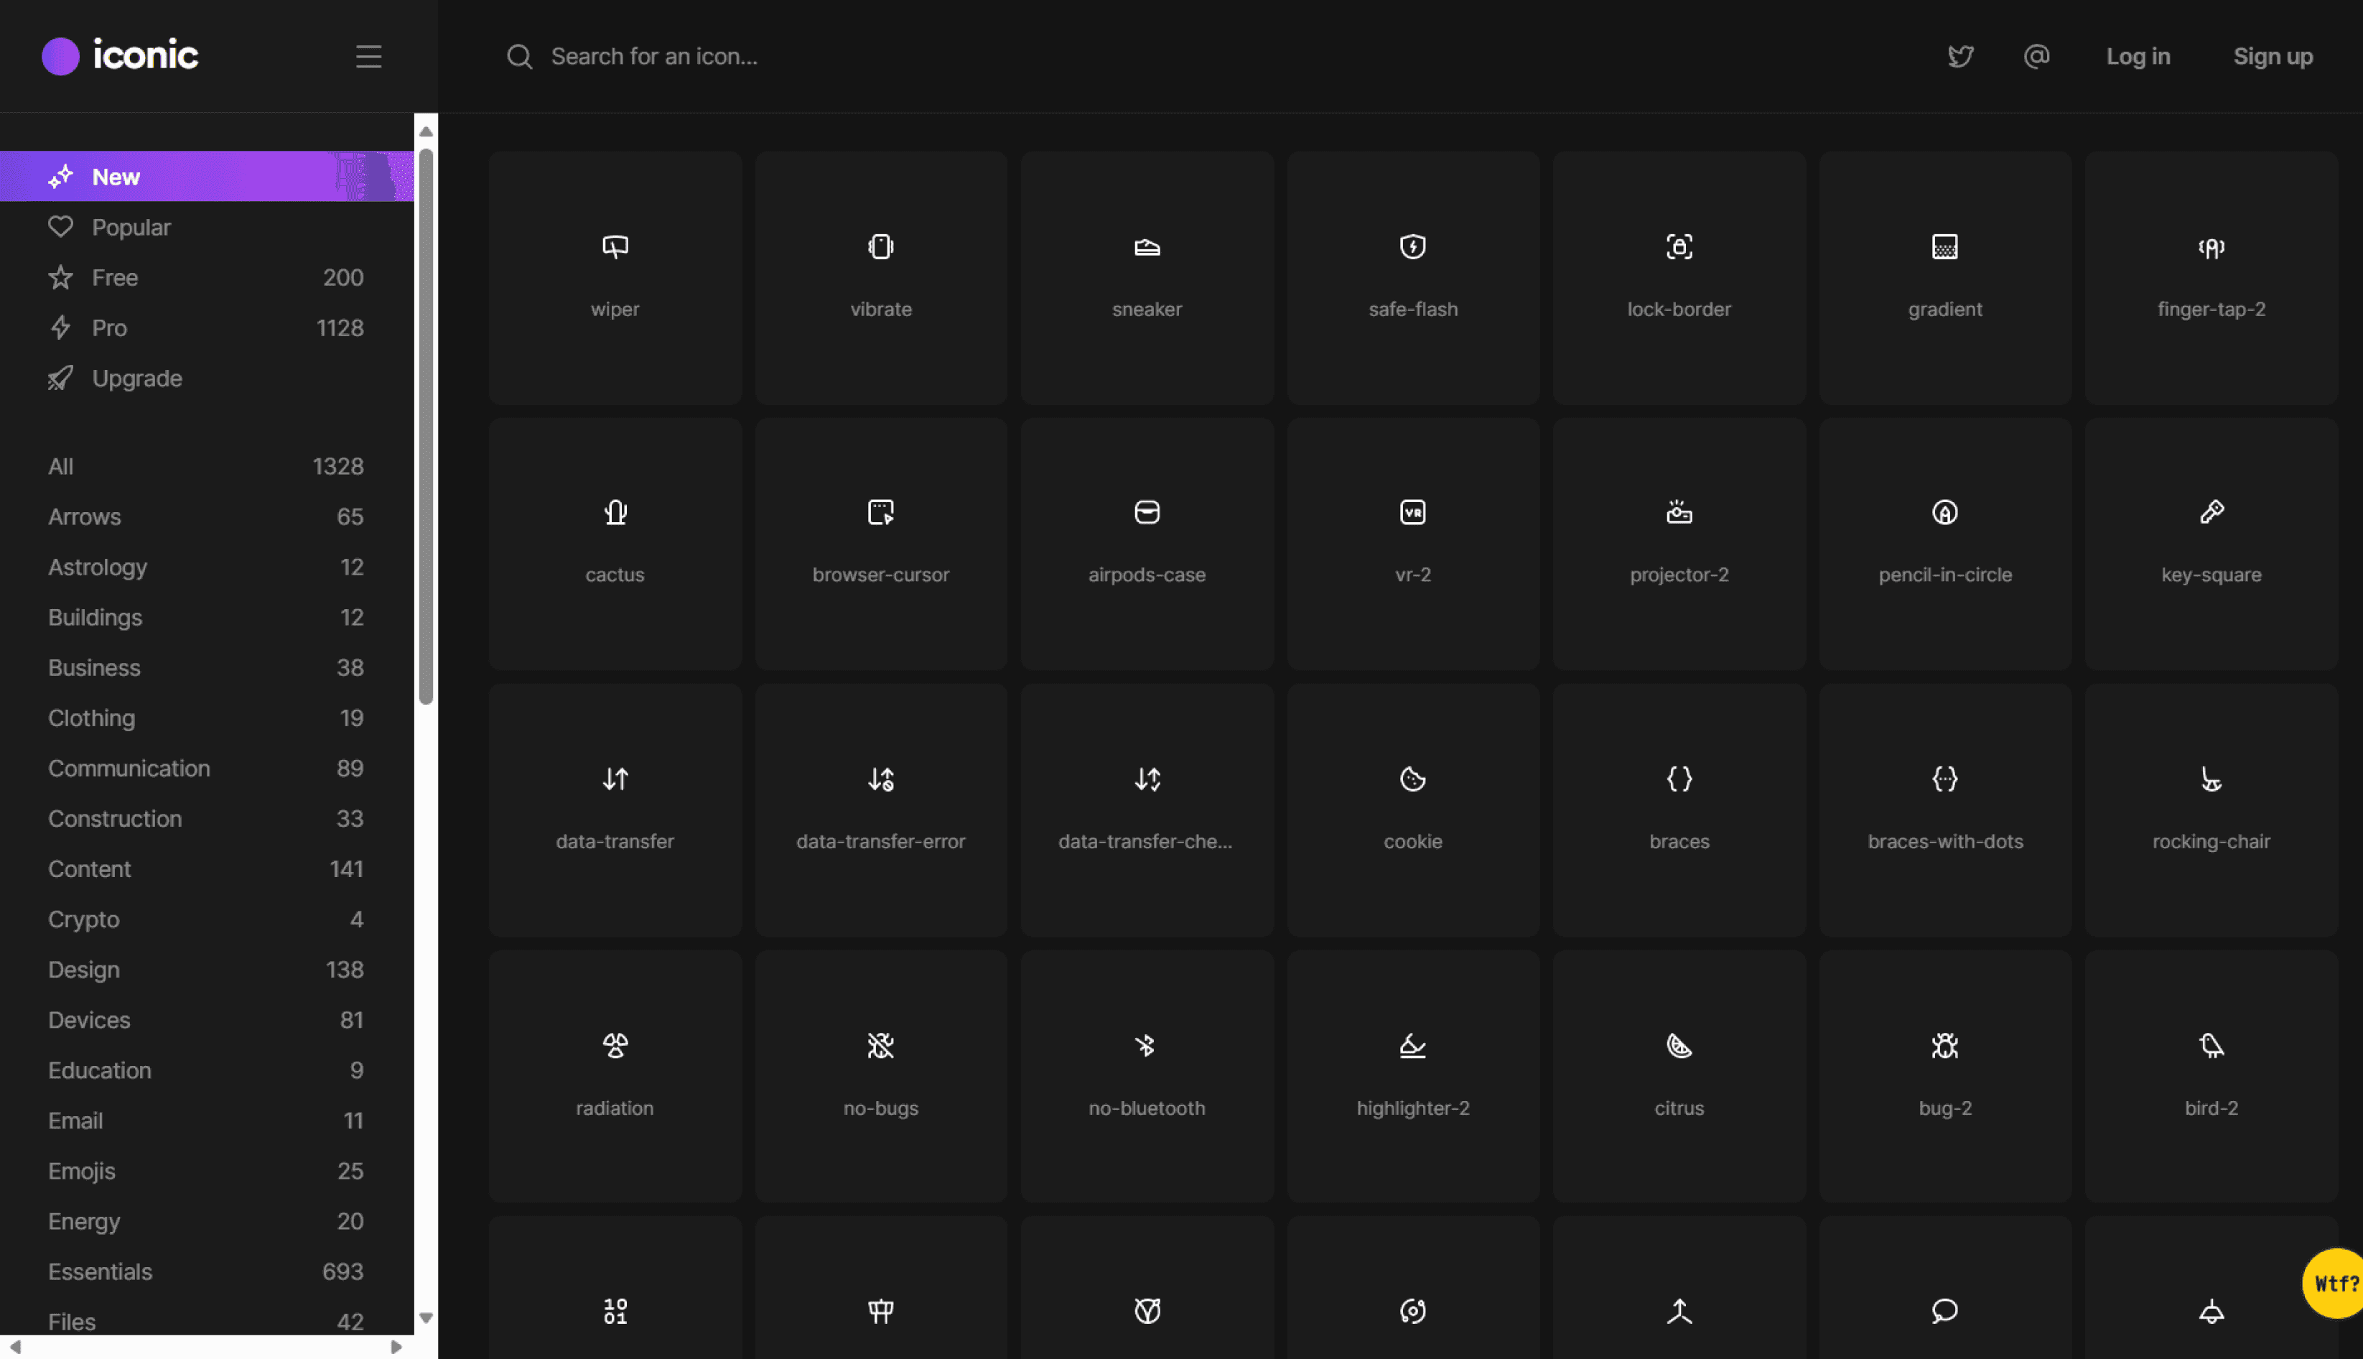Open the projector-2 icon
The width and height of the screenshot is (2363, 1359).
(1679, 543)
